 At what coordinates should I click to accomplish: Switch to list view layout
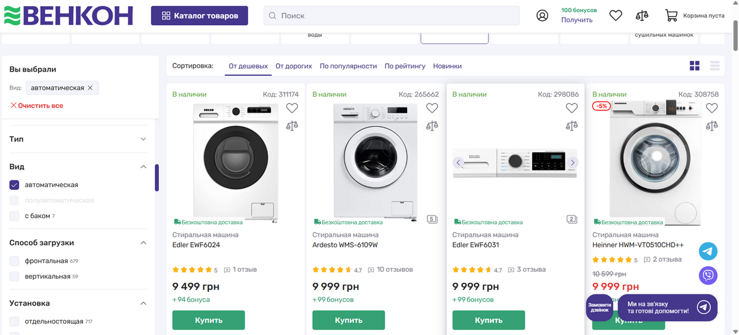(715, 66)
